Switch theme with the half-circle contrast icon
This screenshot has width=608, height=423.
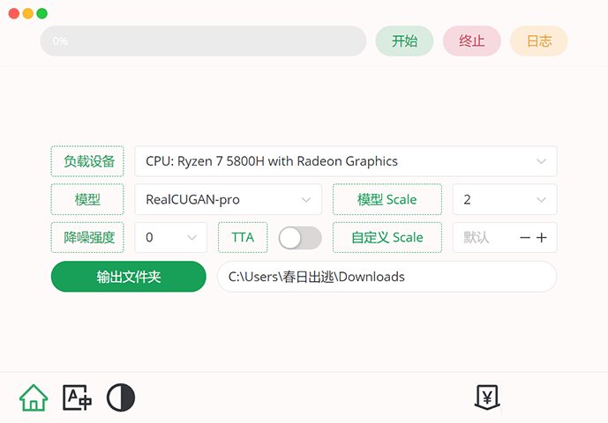click(121, 397)
